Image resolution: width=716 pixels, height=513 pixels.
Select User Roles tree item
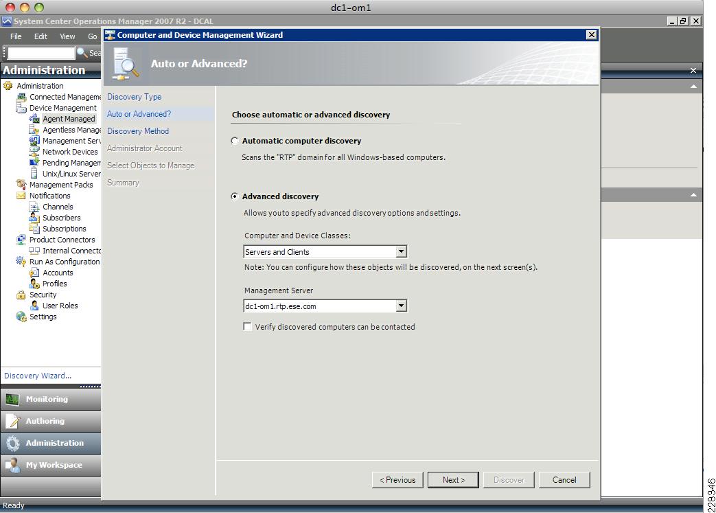tap(60, 306)
